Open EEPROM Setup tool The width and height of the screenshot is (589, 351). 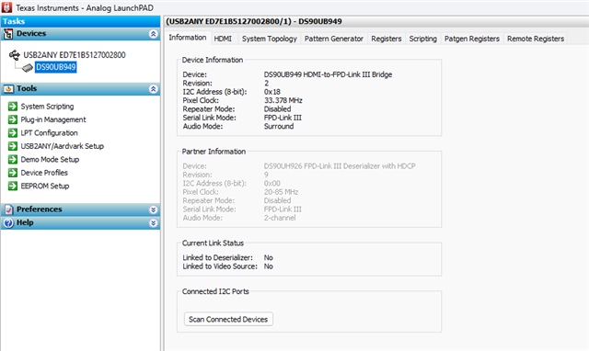(x=45, y=186)
